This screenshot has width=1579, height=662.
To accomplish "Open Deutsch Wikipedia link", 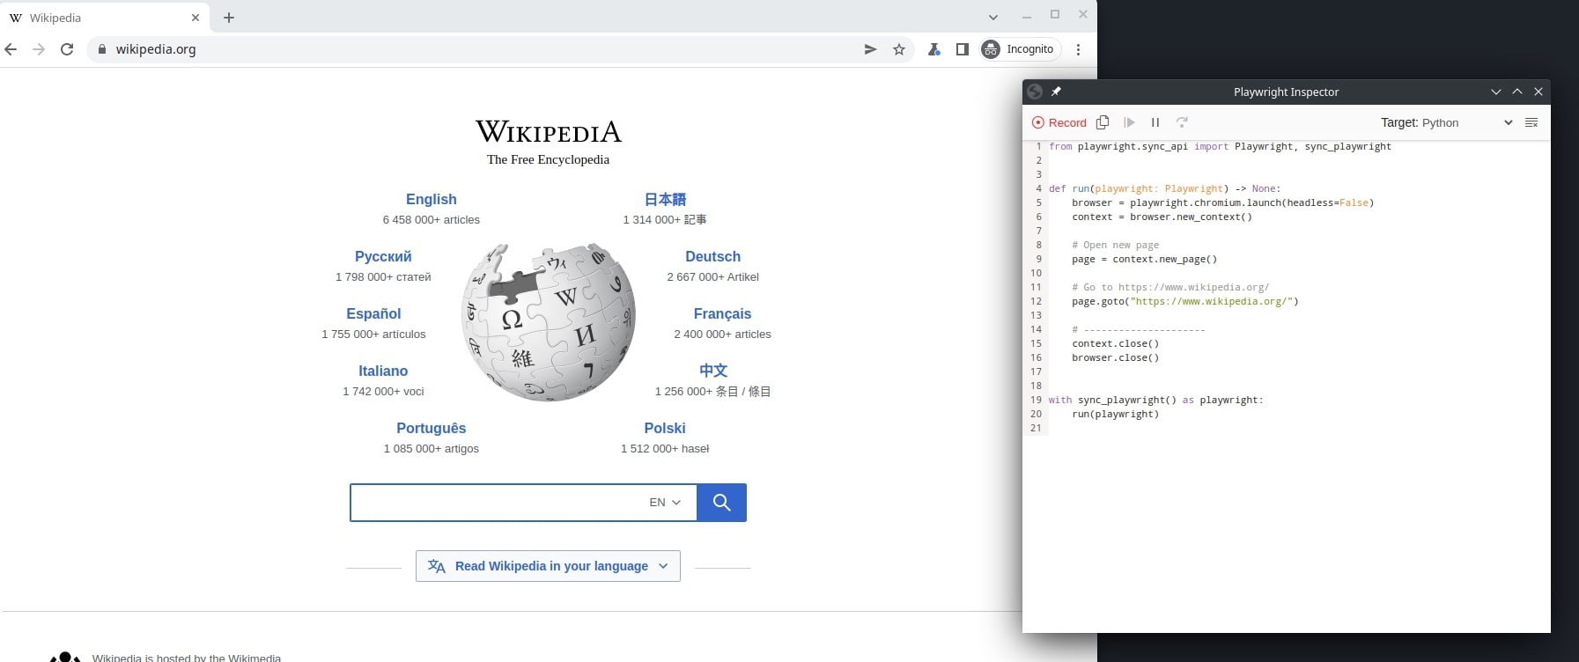I will (713, 256).
